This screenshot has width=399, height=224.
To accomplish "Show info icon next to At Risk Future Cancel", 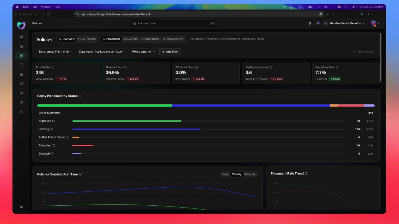I will [68, 137].
